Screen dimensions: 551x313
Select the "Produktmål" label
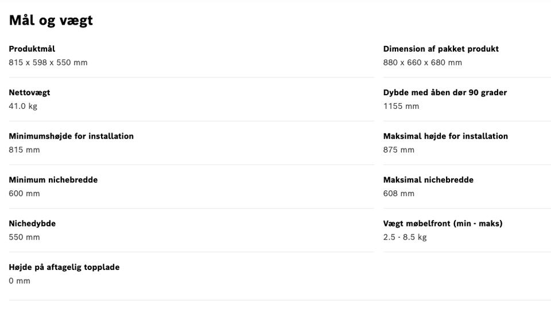click(32, 49)
